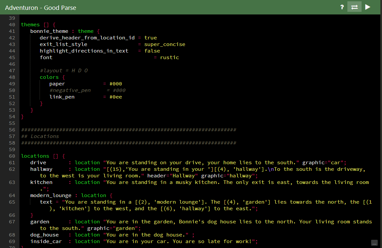Select line number 40 in the gutter

click(12, 25)
